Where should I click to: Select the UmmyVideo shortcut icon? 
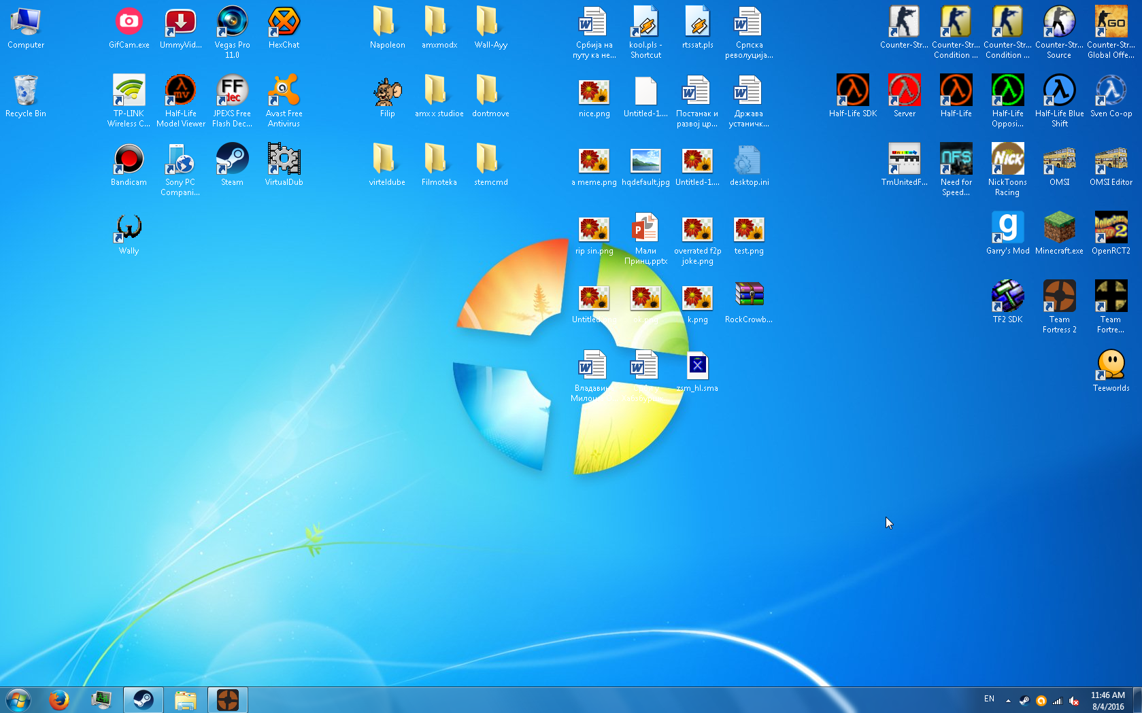tap(180, 29)
